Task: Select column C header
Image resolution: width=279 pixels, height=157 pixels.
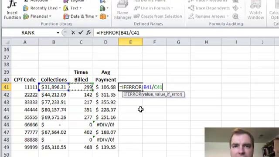Action: click(81, 42)
